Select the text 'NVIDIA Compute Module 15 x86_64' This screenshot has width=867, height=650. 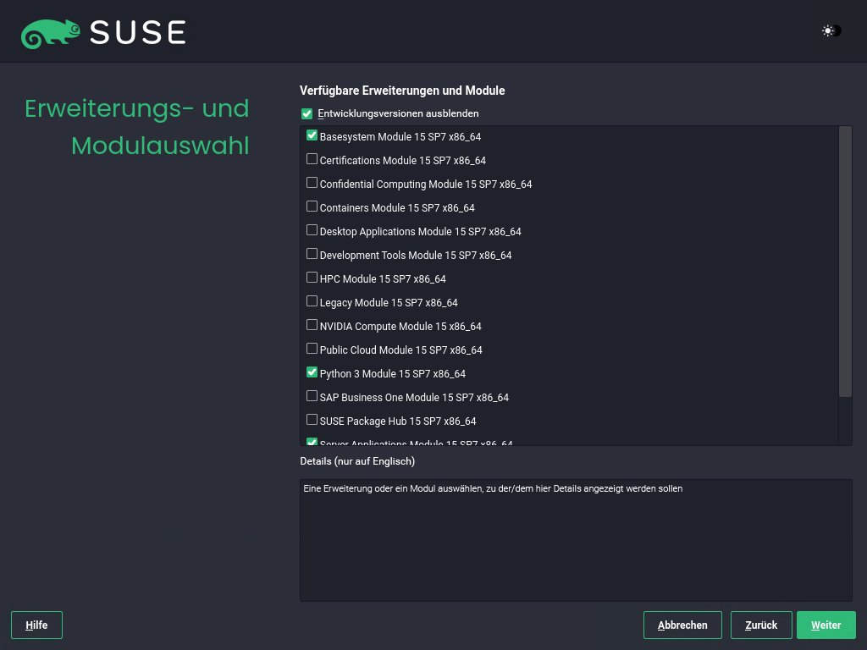(x=400, y=328)
